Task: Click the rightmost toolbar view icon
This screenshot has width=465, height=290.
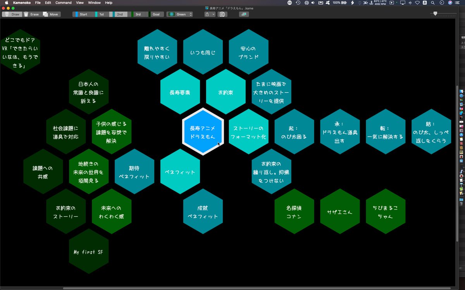Action: 244,14
